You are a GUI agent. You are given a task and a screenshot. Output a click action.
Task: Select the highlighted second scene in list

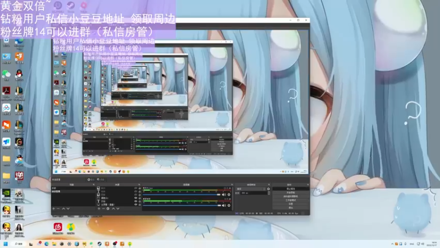click(x=73, y=191)
